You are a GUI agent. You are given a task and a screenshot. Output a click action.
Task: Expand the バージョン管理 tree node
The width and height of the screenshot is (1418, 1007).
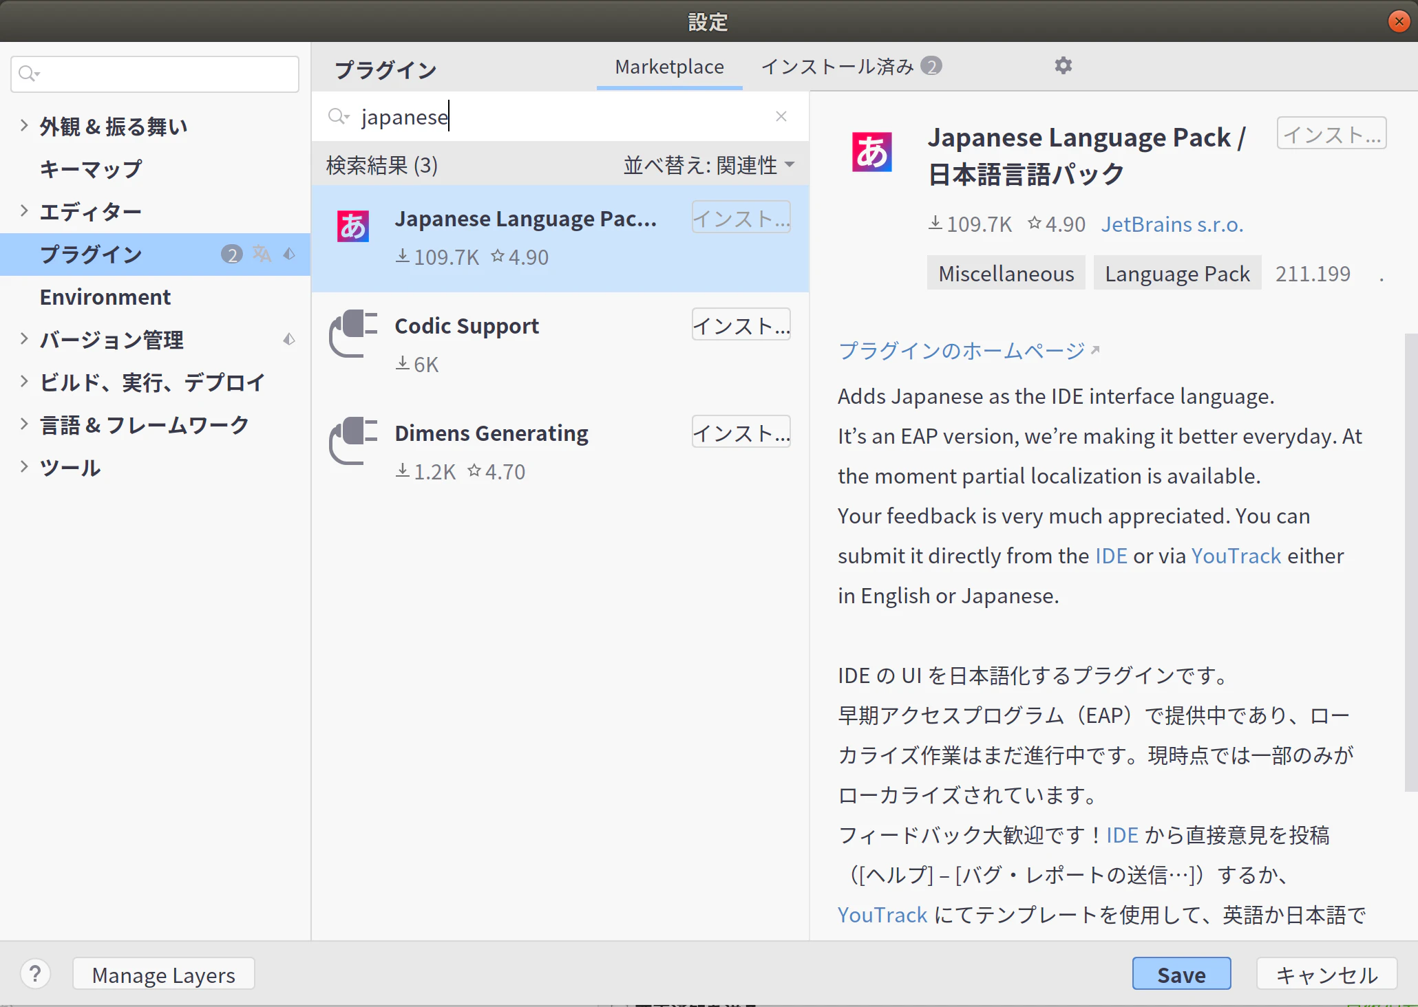[x=24, y=339]
